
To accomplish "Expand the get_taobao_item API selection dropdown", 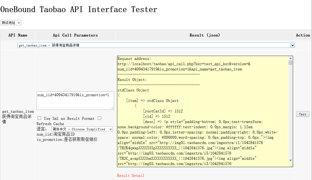I will (156, 45).
